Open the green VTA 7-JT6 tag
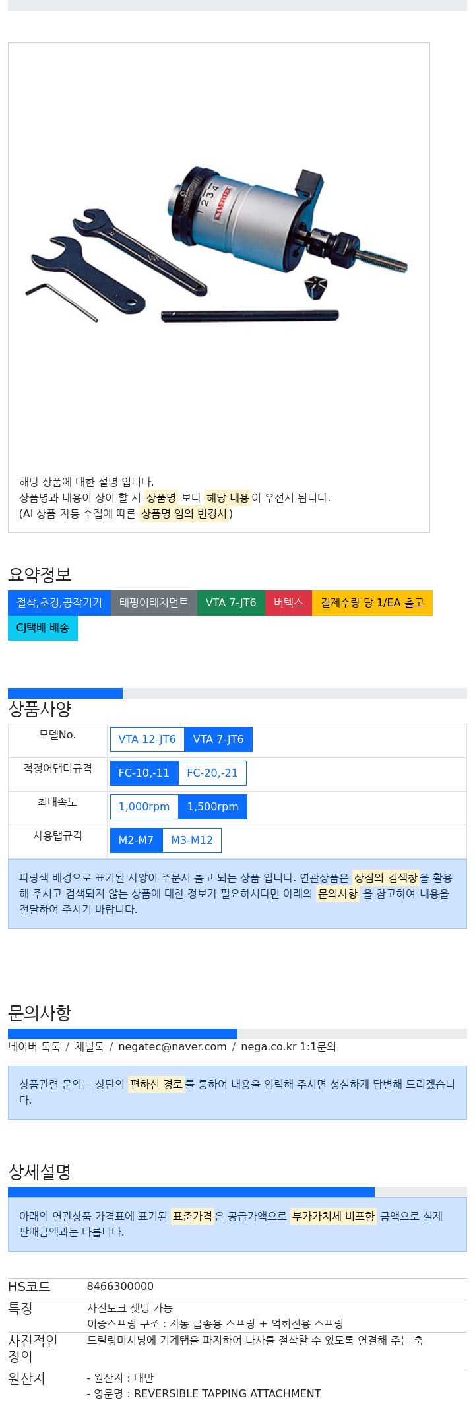 231,603
